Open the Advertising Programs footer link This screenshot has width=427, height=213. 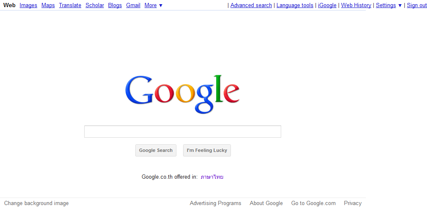215,203
